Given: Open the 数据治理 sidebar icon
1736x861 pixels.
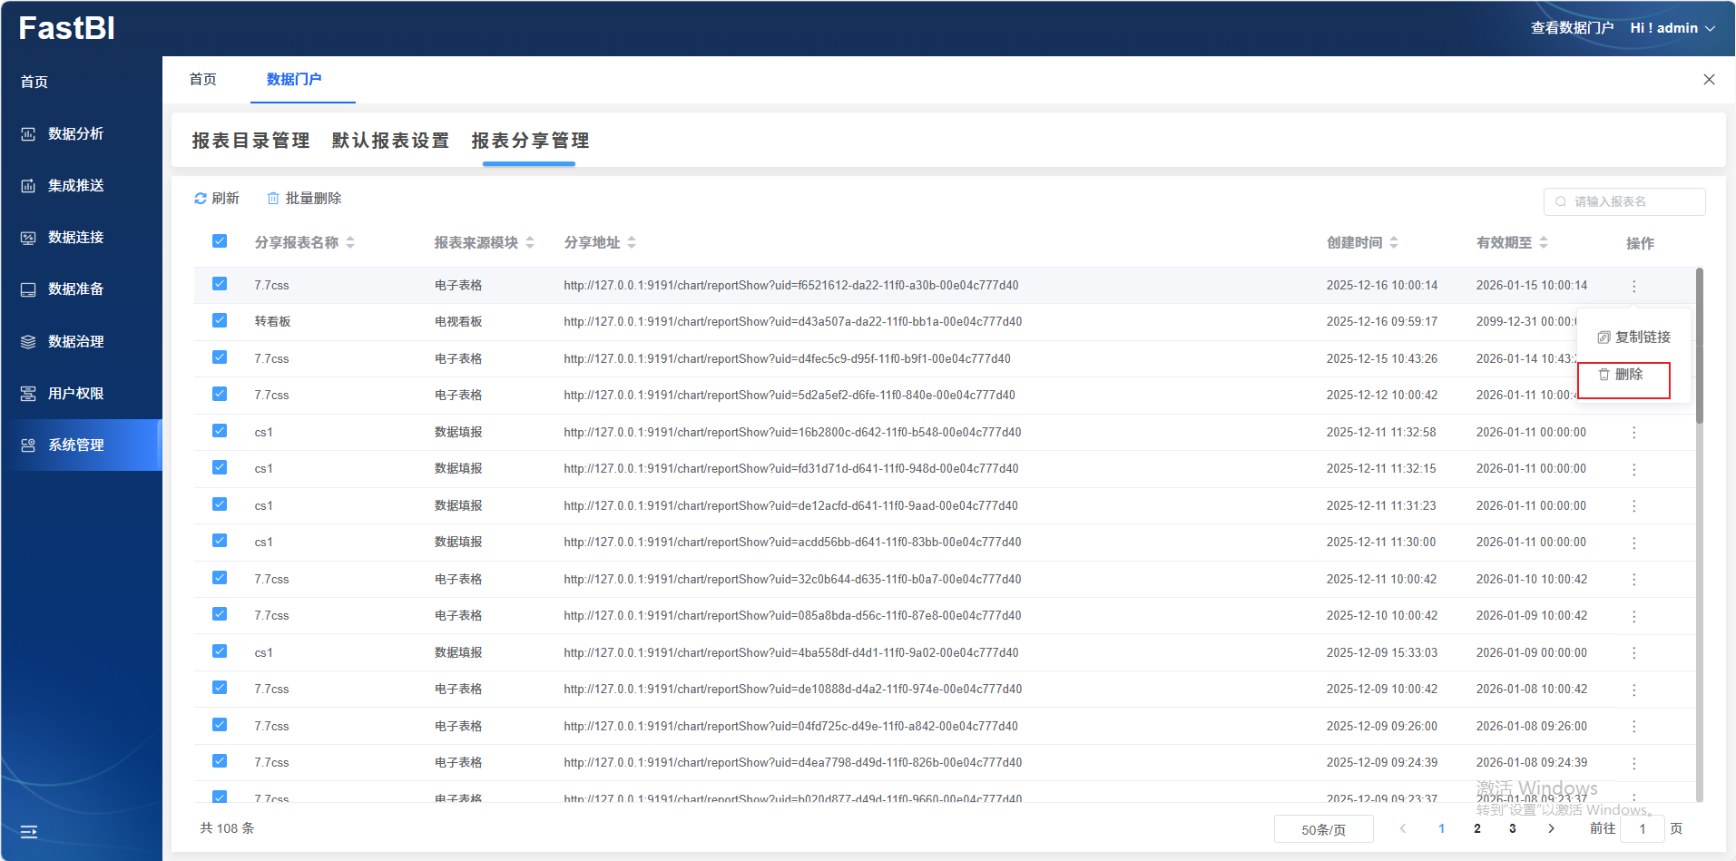Looking at the screenshot, I should click(28, 342).
